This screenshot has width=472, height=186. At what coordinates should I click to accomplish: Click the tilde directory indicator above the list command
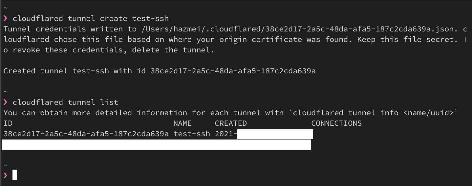click(5, 92)
